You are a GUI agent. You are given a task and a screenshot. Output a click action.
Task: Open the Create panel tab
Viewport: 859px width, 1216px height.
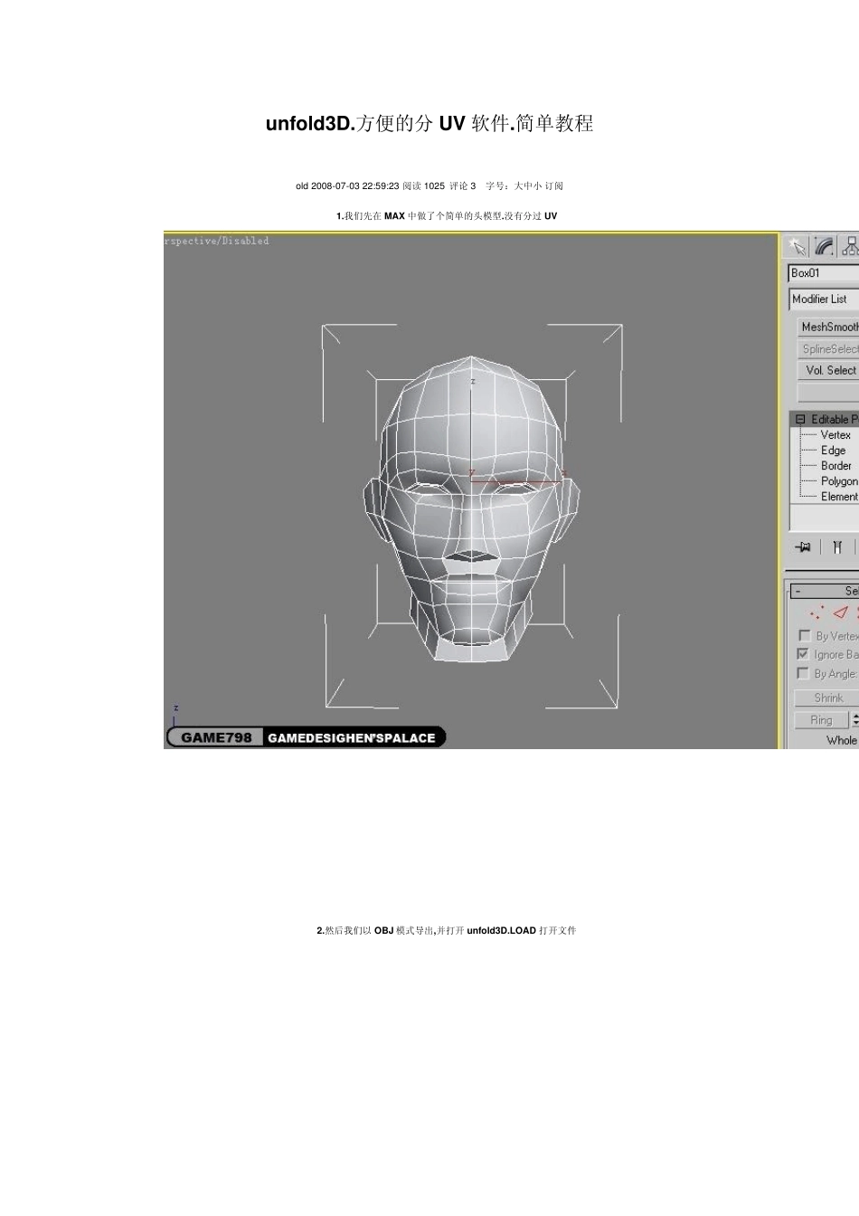797,247
